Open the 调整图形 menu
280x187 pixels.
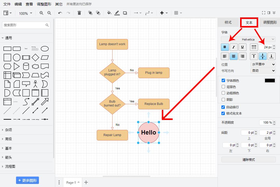click(44, 4)
